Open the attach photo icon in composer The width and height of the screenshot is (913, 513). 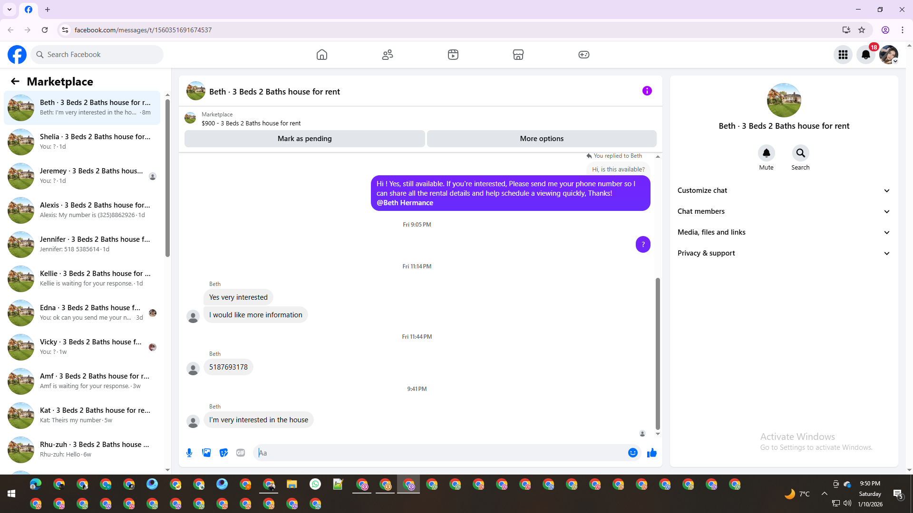tap(206, 453)
